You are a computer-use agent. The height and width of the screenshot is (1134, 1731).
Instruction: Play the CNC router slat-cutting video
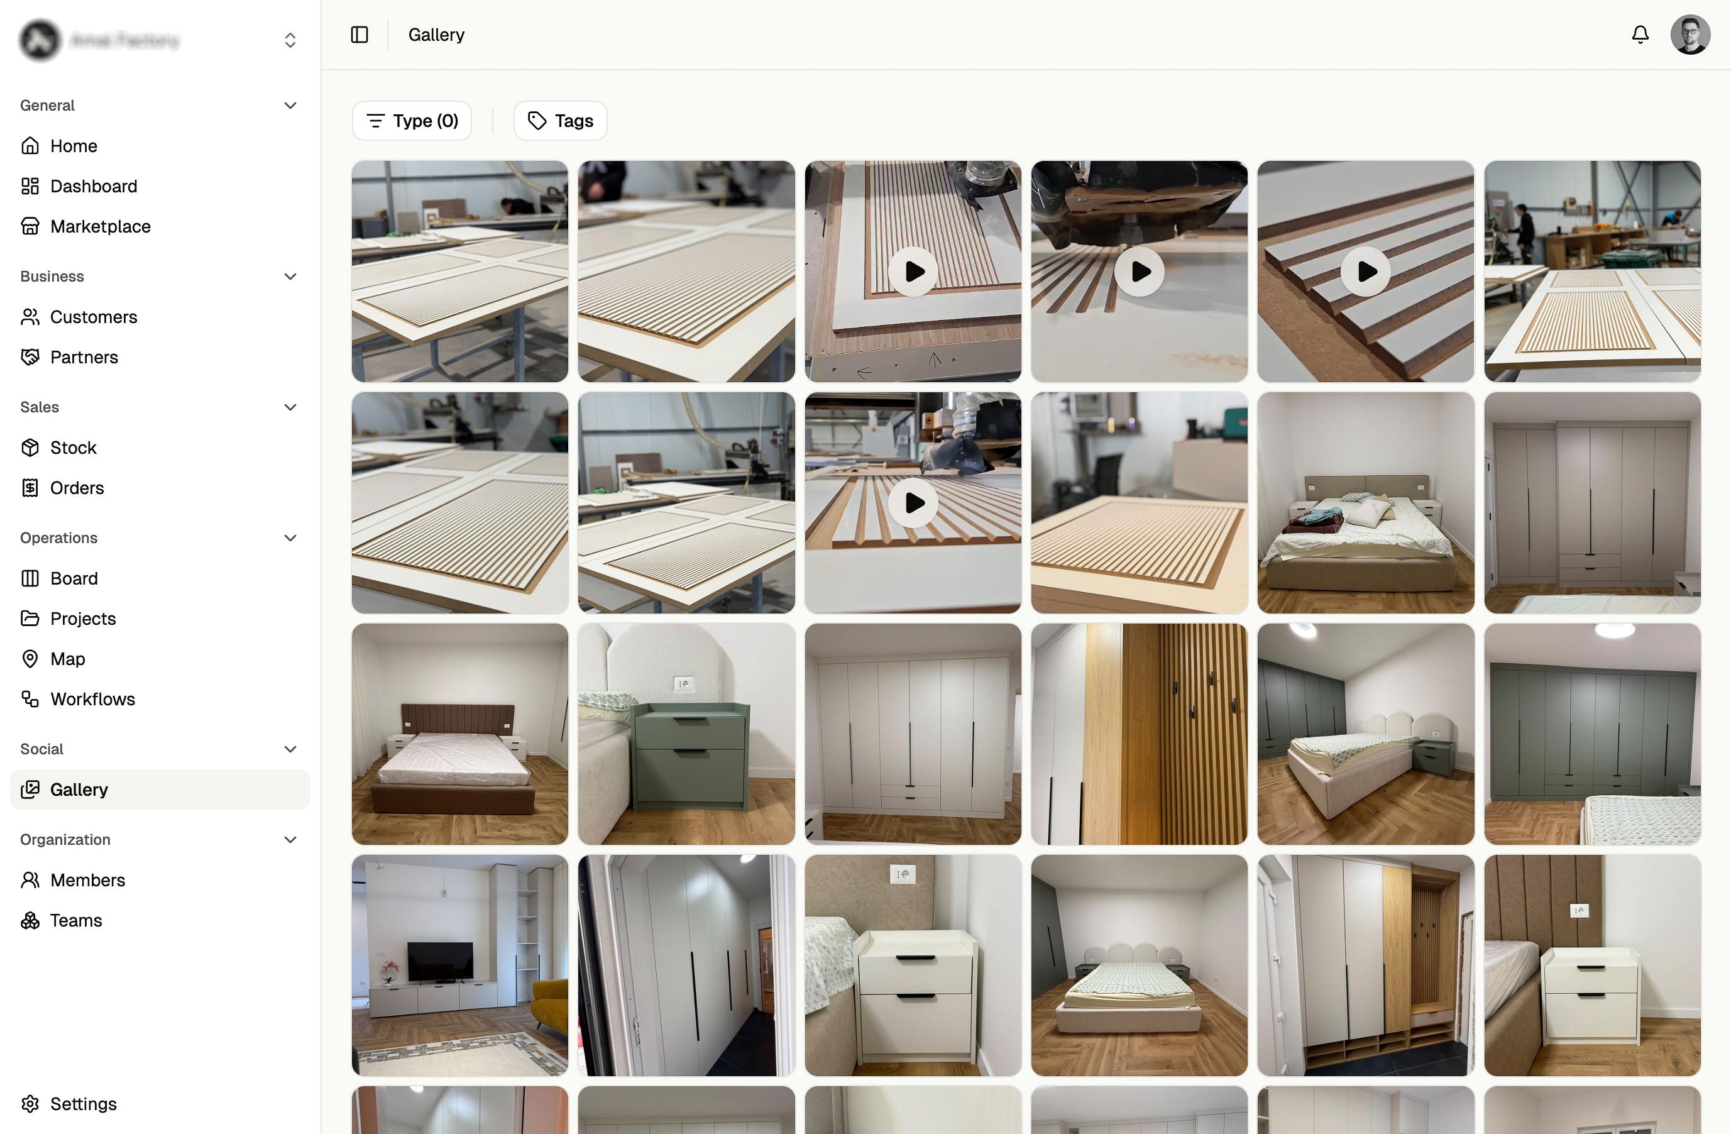tap(913, 272)
